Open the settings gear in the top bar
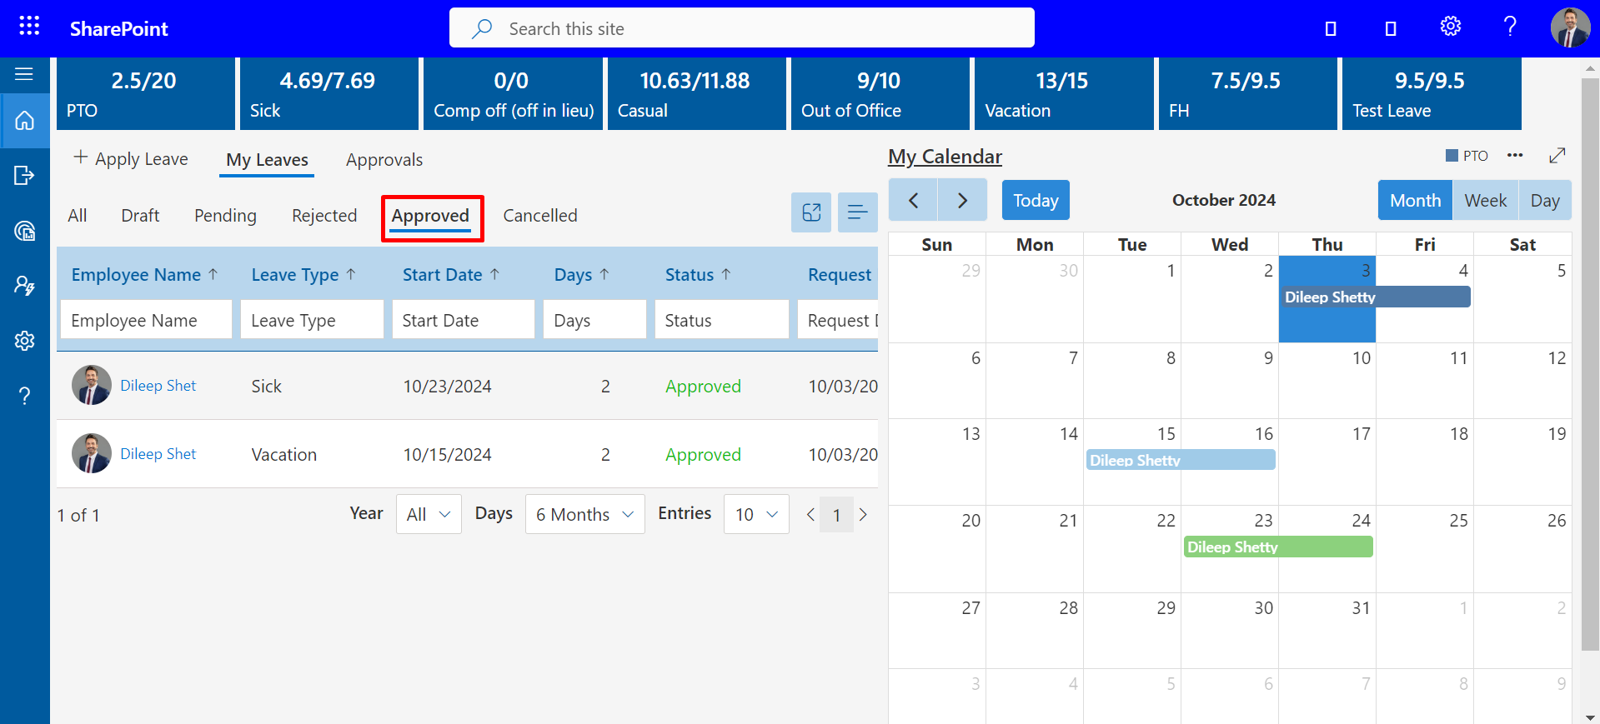This screenshot has width=1600, height=724. tap(1451, 27)
